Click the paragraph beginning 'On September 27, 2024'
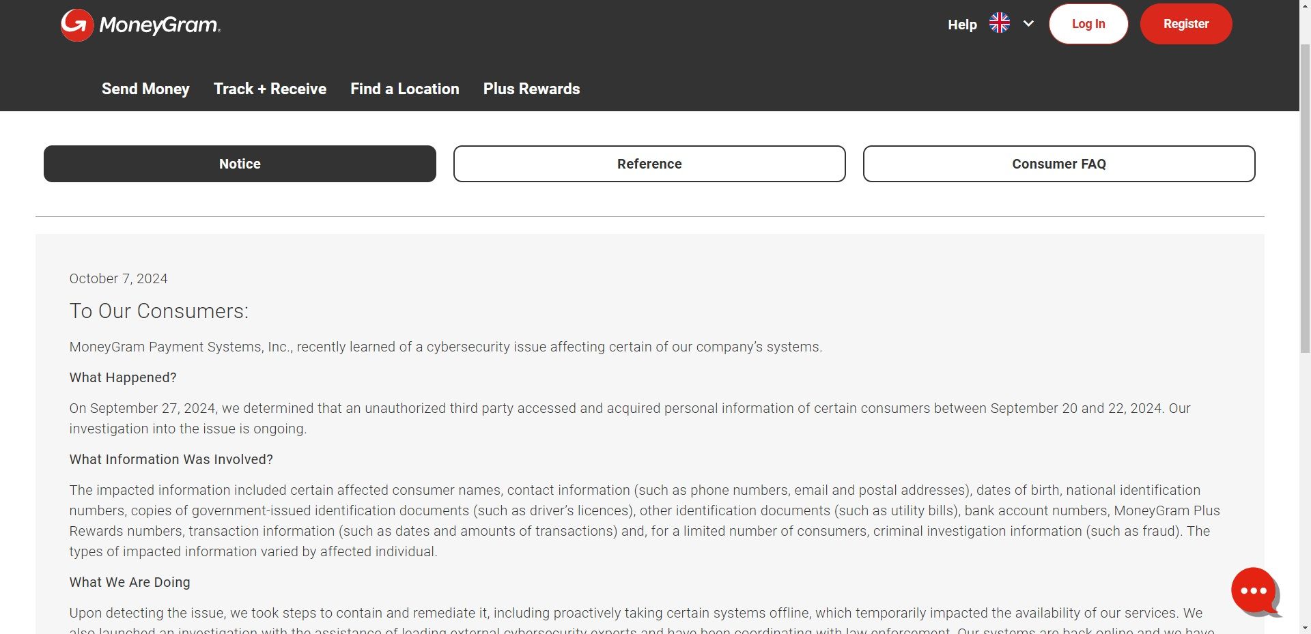The width and height of the screenshot is (1311, 634). pos(630,418)
